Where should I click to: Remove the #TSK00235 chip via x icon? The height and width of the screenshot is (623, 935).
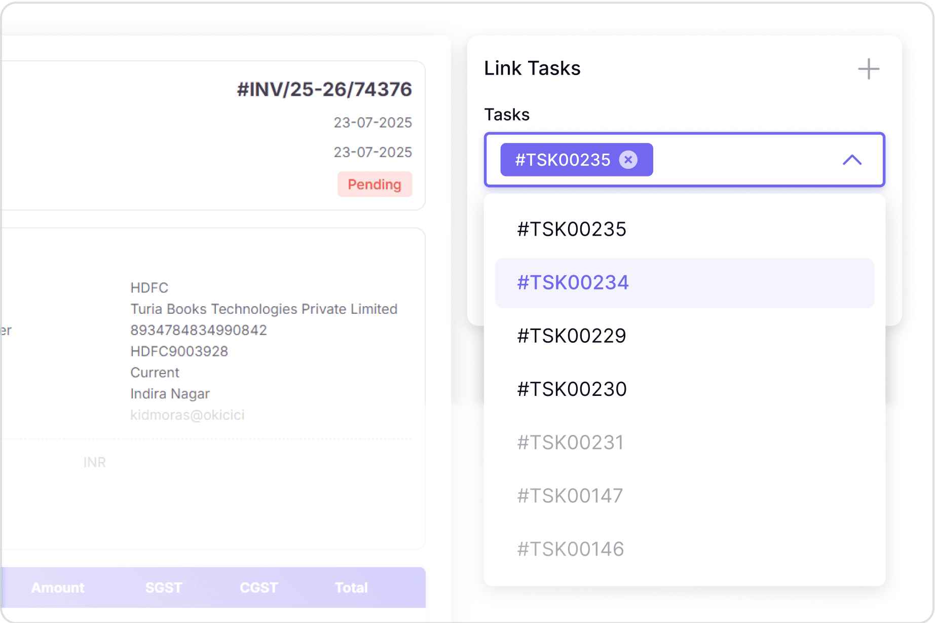[628, 160]
